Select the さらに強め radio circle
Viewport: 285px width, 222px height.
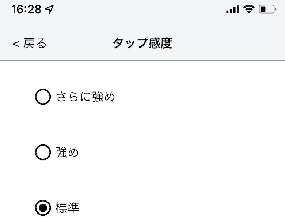(43, 97)
